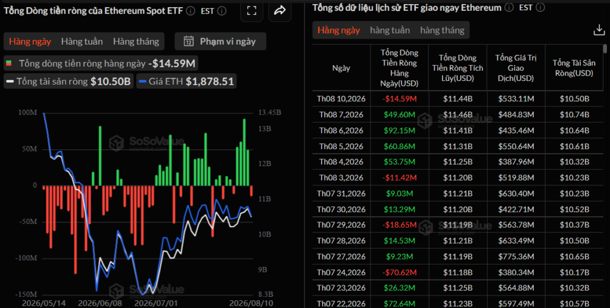The image size is (610, 308).
Task: Click info icon beside Ethereum Spot ETF title
Action: [x=190, y=11]
